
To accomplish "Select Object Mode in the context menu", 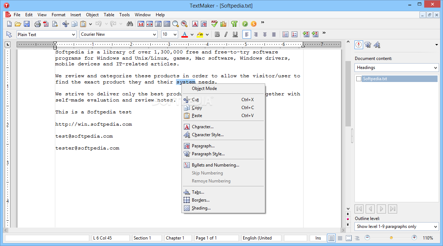I will [223, 89].
